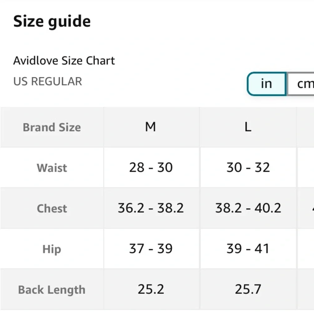Click the 'Back Length' row label
Screen dimensions: 314x314
[52, 290]
